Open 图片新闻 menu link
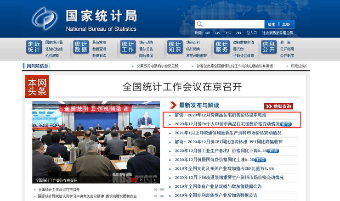This screenshot has height=201, width=340. [x=146, y=56]
